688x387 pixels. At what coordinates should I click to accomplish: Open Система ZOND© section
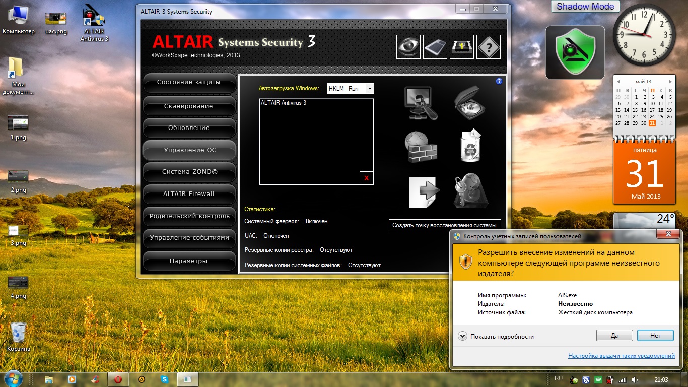tap(189, 172)
